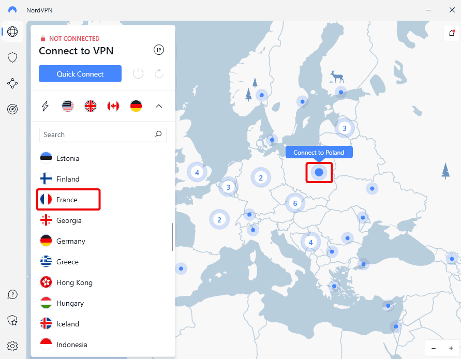Click the Connect to Poland tooltip
Screen dimensions: 461x359
pos(319,152)
